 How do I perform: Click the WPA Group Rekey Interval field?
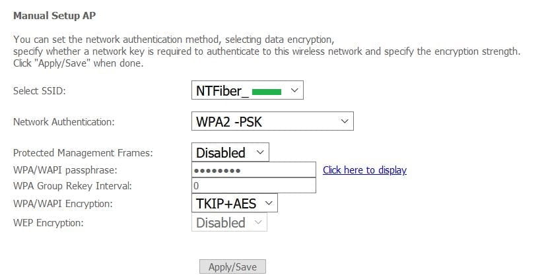pos(254,186)
